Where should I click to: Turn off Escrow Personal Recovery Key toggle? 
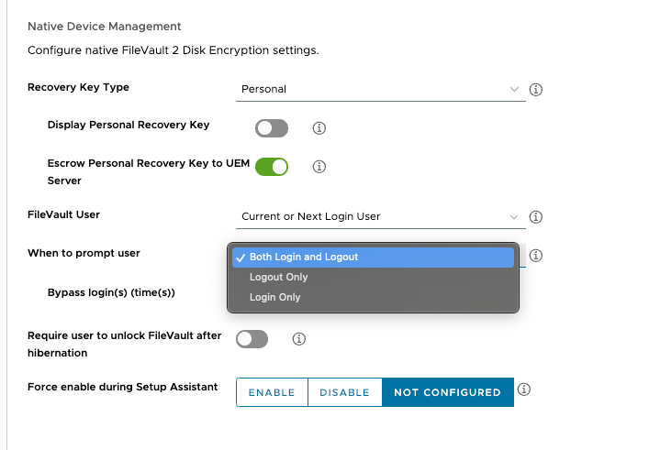point(272,167)
